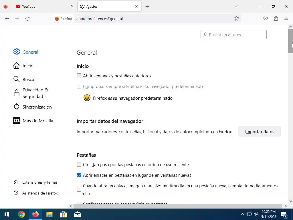Open Más de Mozilla section
This screenshot has height=220, width=293.
pyautogui.click(x=33, y=121)
